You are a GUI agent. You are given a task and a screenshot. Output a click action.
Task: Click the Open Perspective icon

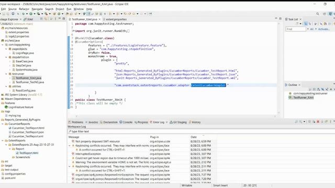coord(325,14)
